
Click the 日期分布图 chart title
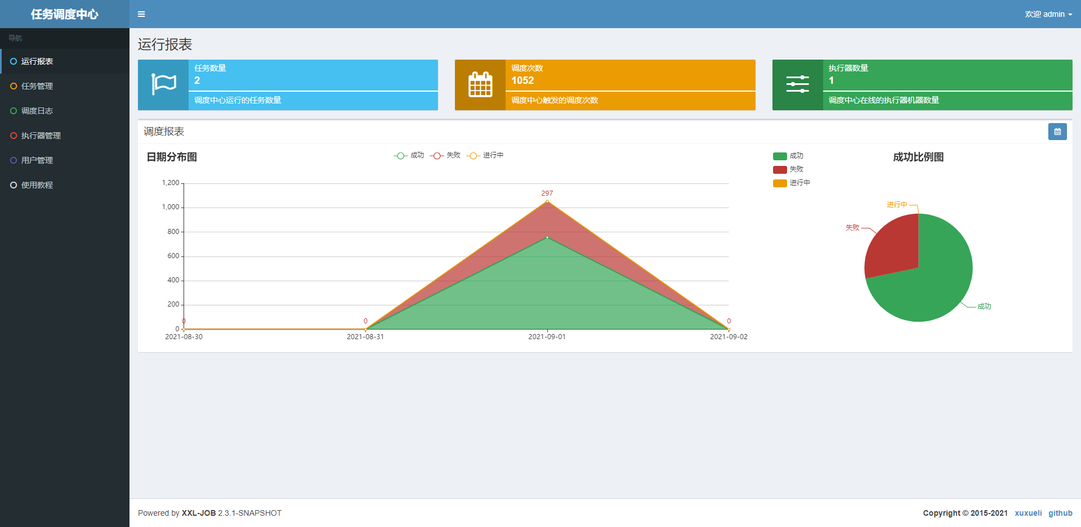click(x=172, y=157)
